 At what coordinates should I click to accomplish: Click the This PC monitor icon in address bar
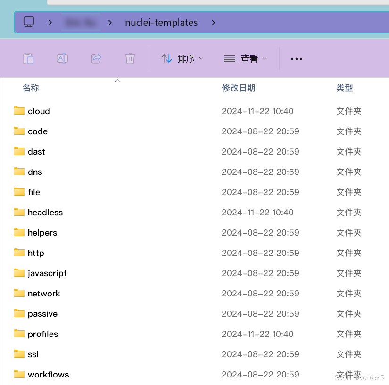click(x=29, y=22)
